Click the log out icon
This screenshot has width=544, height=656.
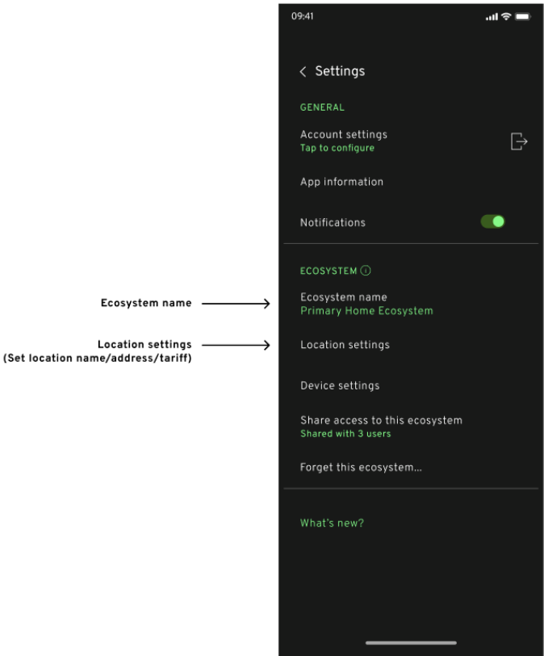519,141
